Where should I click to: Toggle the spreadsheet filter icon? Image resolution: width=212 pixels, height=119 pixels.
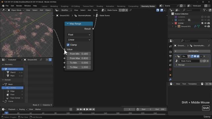[50, 60]
